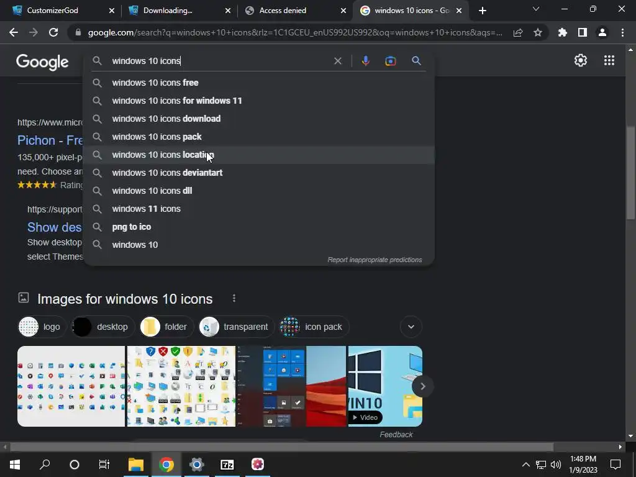
Task: Click Report inappropriate predictions
Action: 375,260
